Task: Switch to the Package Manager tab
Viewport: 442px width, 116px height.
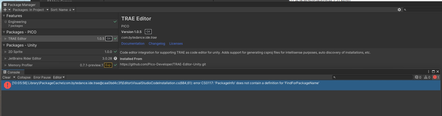Action: [21, 5]
